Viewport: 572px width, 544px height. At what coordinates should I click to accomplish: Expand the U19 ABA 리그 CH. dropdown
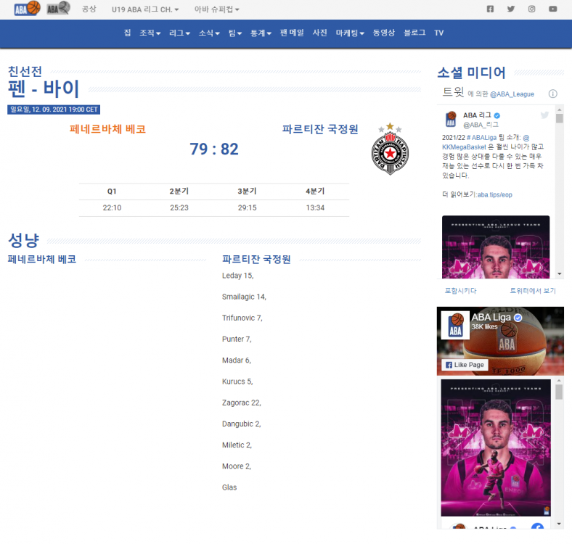[x=145, y=9]
